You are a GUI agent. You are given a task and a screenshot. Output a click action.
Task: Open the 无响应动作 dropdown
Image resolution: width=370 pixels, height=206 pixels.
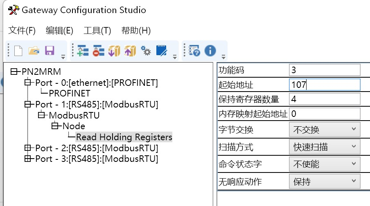[325, 181]
